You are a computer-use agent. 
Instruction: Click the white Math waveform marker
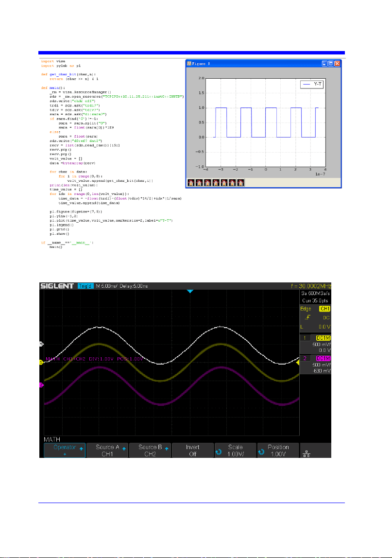pos(41,344)
